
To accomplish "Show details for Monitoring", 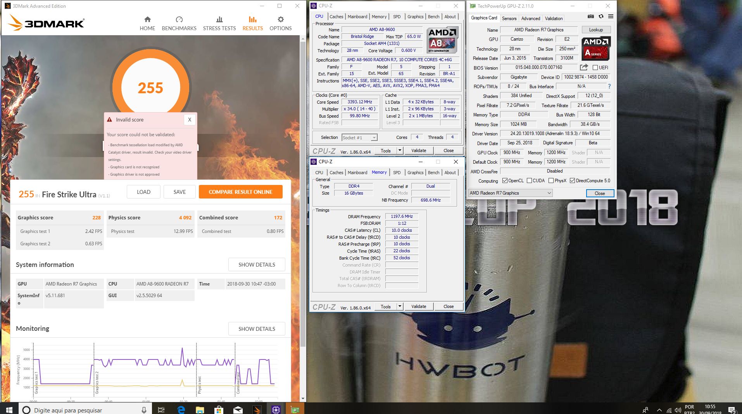I will [257, 329].
